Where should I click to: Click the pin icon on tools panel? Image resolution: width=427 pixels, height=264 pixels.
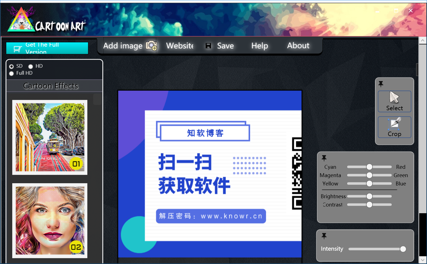(381, 84)
